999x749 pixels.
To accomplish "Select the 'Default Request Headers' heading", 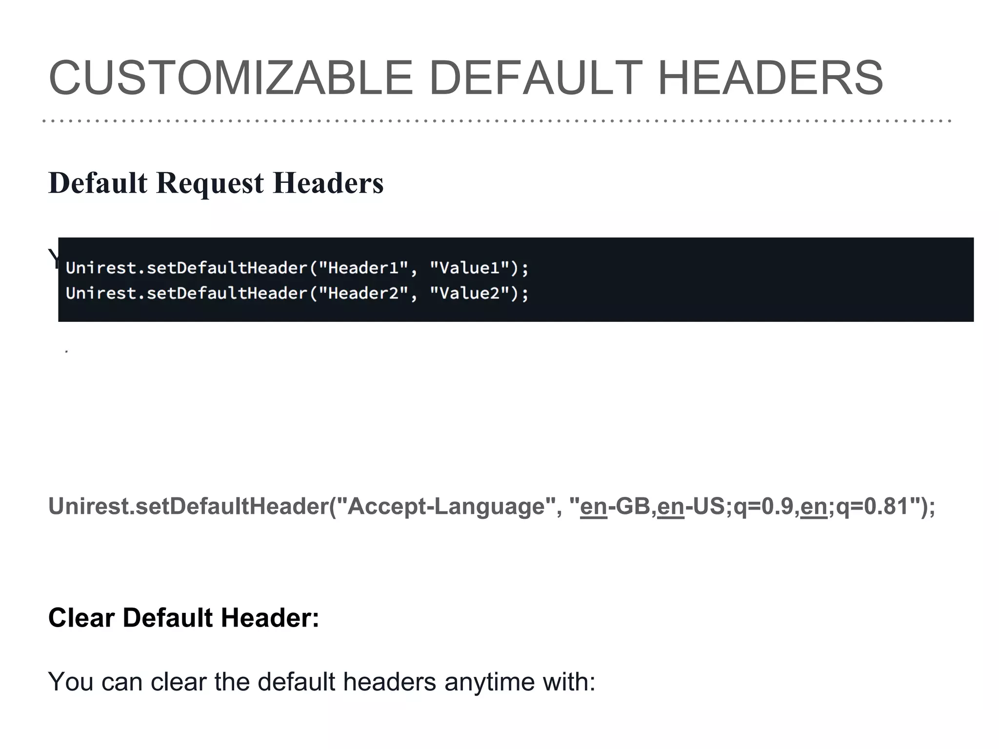I will [216, 183].
